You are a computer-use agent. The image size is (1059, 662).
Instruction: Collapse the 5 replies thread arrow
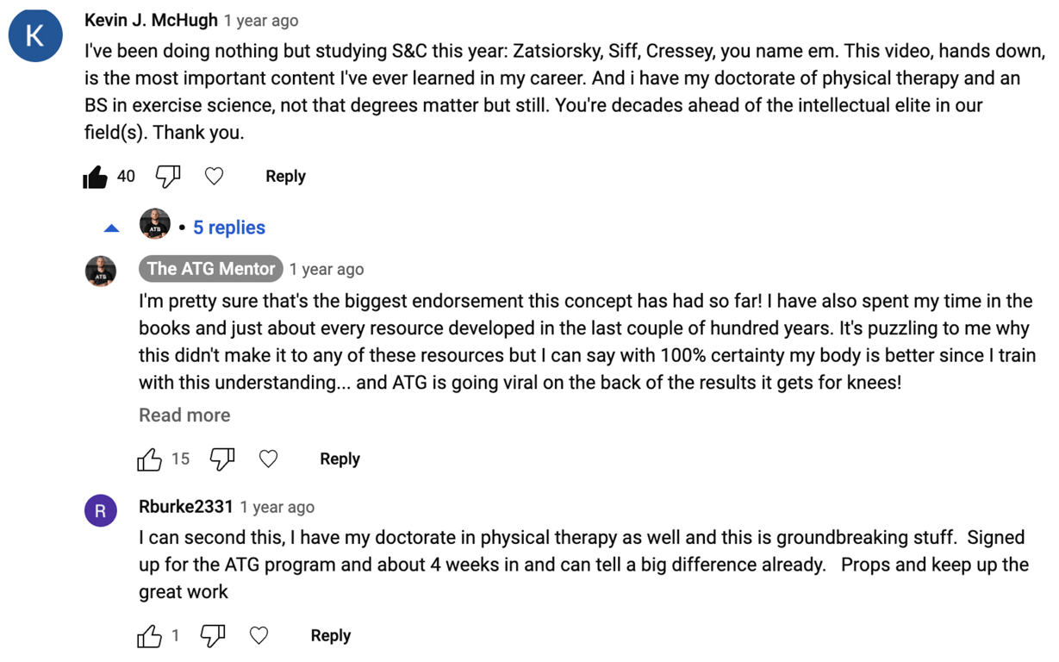point(111,228)
